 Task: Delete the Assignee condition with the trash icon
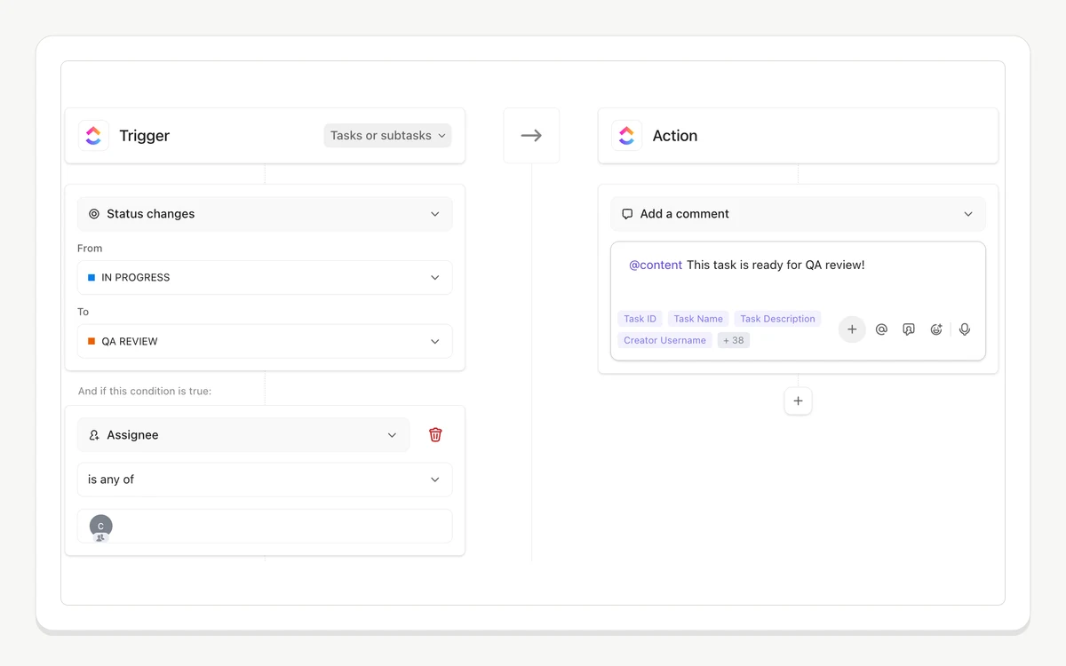[x=435, y=434]
